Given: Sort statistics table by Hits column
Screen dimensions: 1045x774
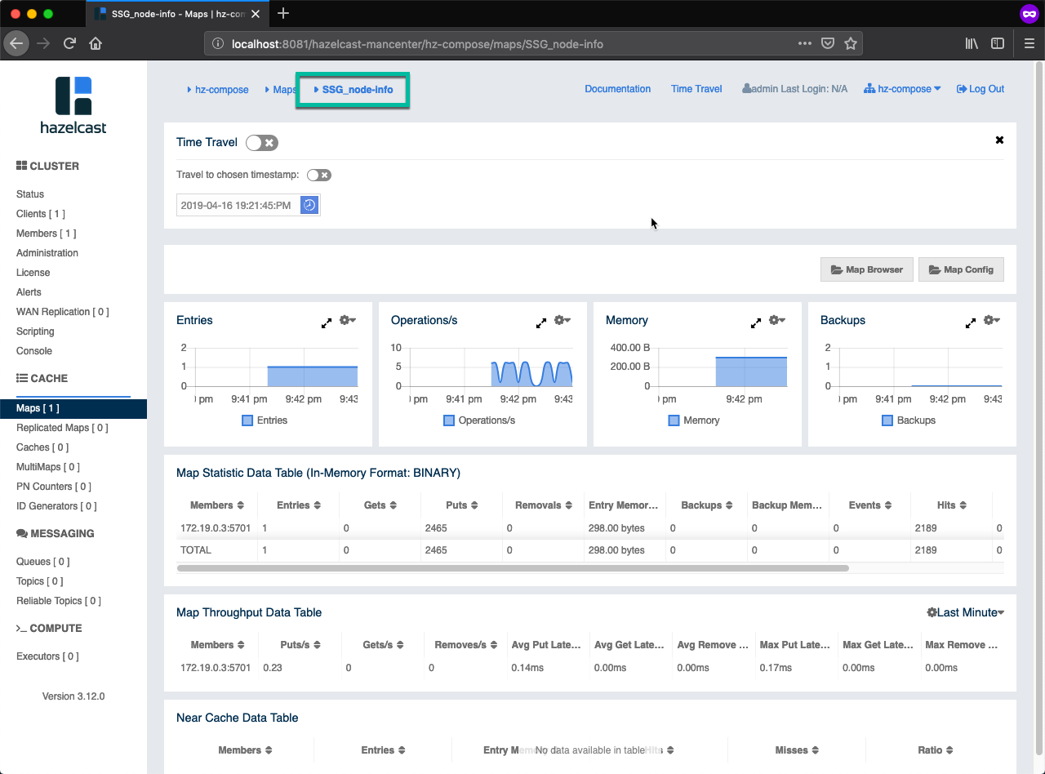Looking at the screenshot, I should pos(952,505).
